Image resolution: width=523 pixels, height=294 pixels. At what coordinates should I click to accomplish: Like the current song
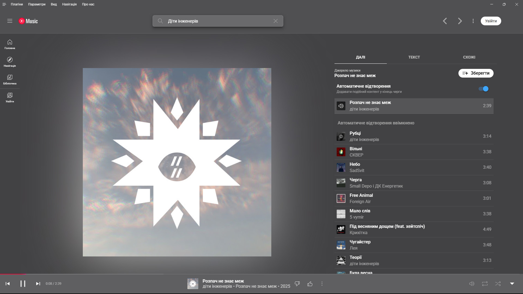[x=310, y=284]
